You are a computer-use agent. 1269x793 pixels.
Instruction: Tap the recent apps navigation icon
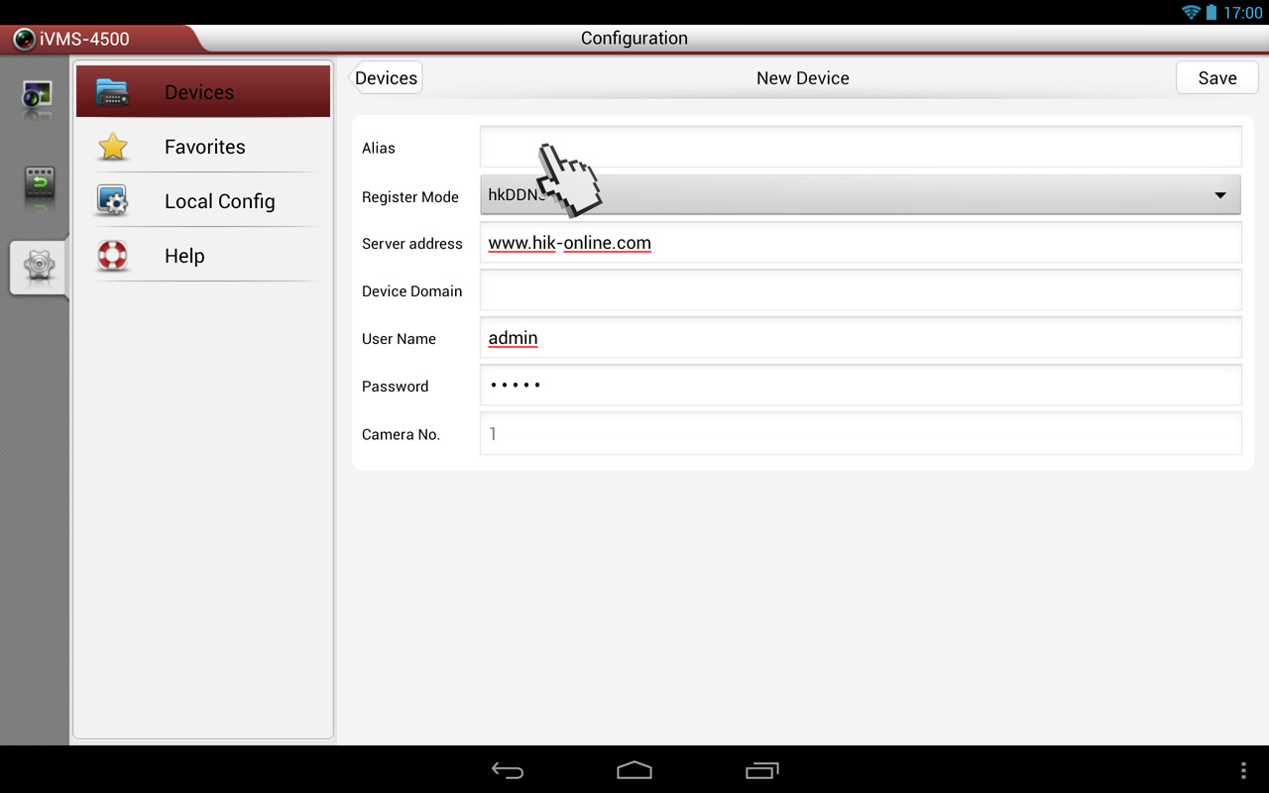[x=762, y=770]
